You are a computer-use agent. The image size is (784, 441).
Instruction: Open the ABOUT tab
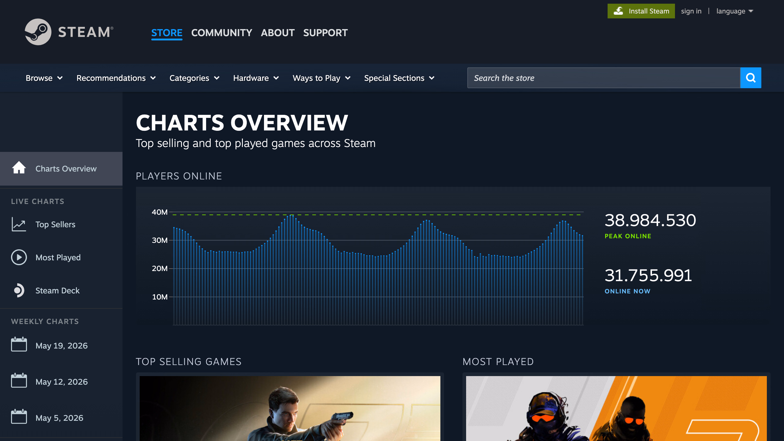pos(278,33)
